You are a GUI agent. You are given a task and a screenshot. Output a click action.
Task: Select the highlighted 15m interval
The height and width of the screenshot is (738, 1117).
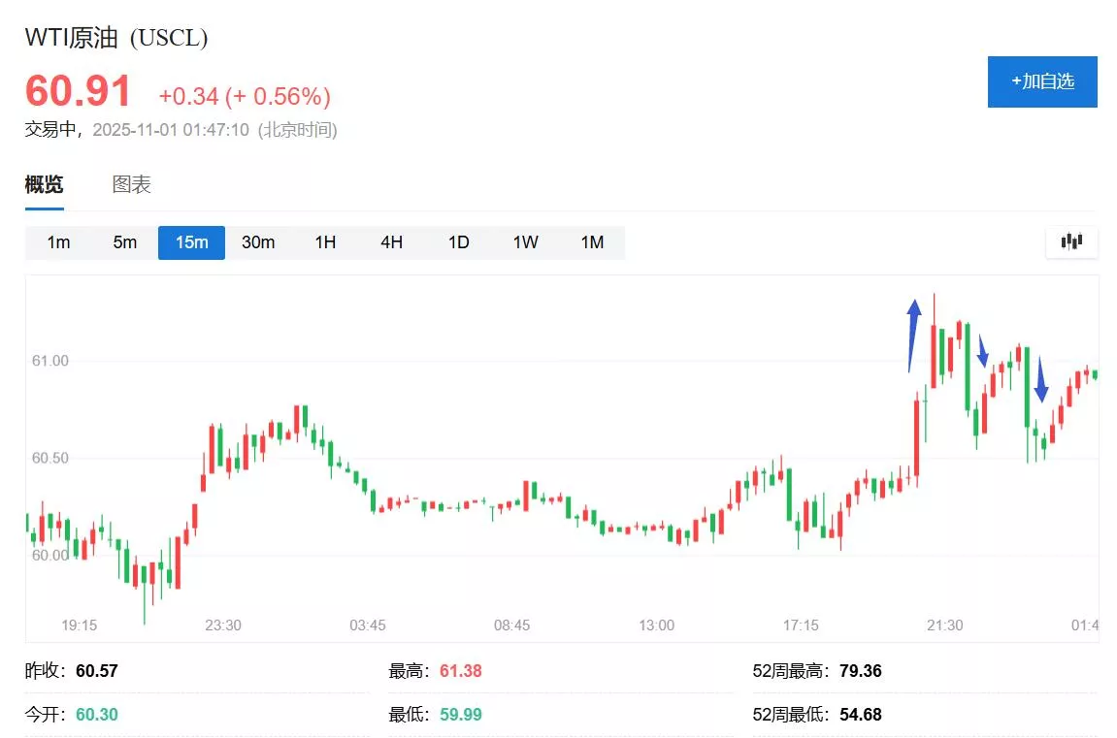tap(191, 242)
